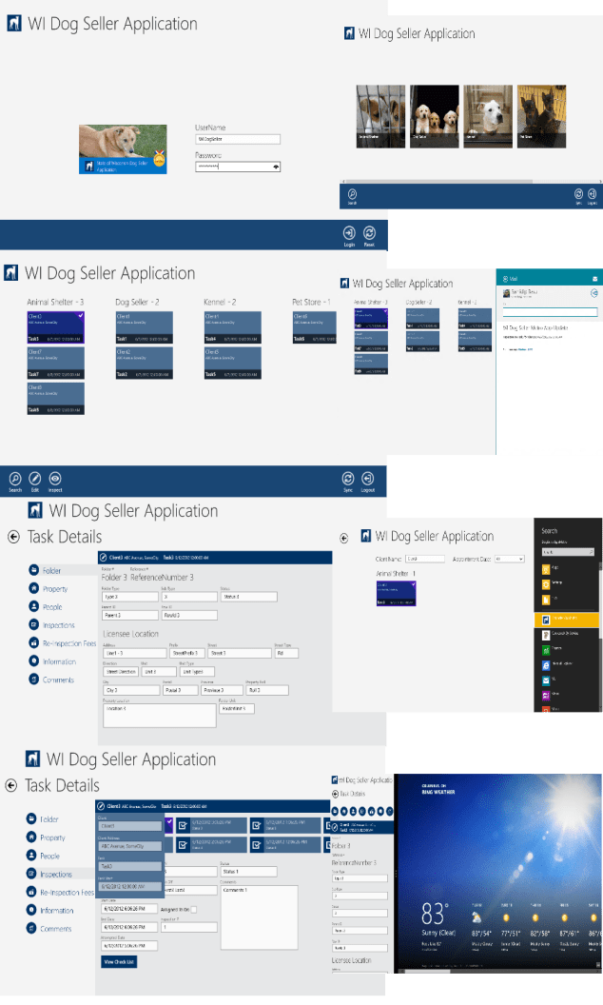Toggle the Assigned to me checkbox

coord(194,909)
